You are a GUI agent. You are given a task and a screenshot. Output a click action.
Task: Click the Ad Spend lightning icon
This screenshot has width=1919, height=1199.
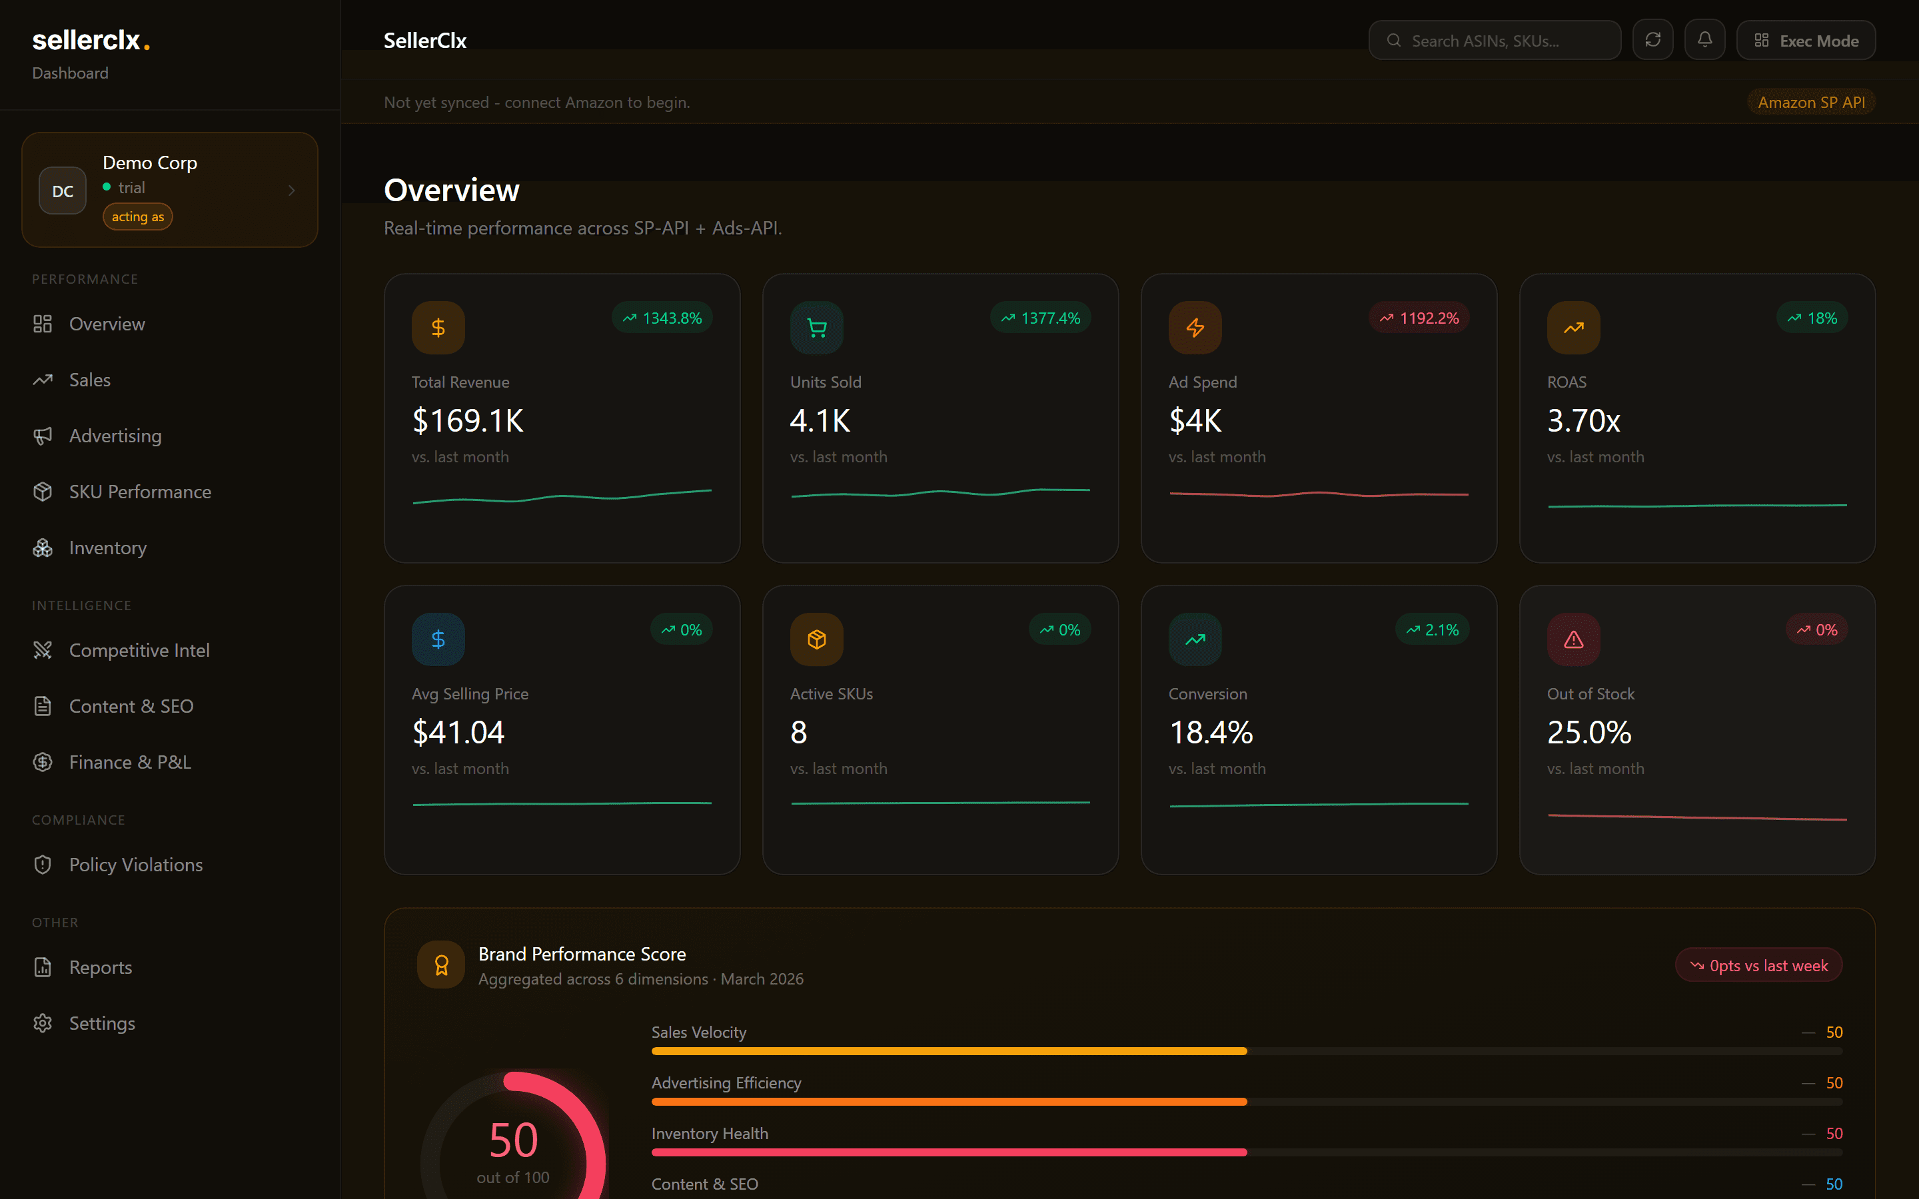[x=1195, y=328]
